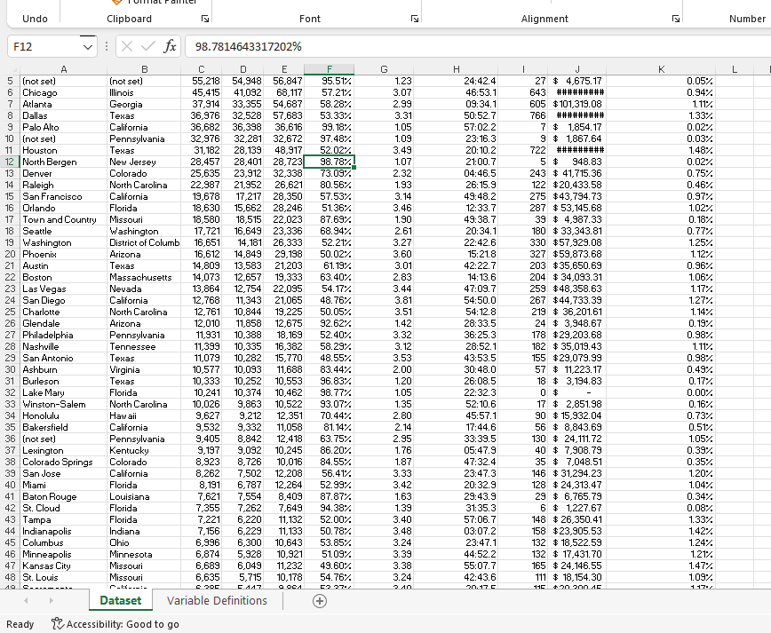Click the Cancel entry X icon
Screen dimensions: 771x633
127,47
